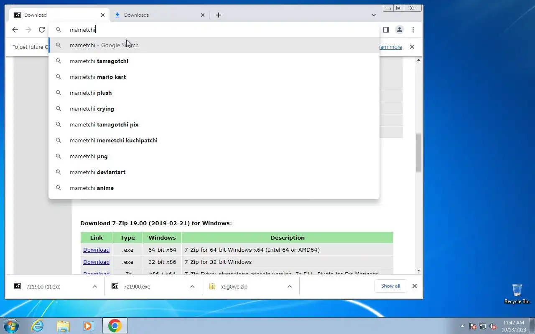
Task: Choose suggestion 'mametchi mario kart'
Action: [214, 77]
